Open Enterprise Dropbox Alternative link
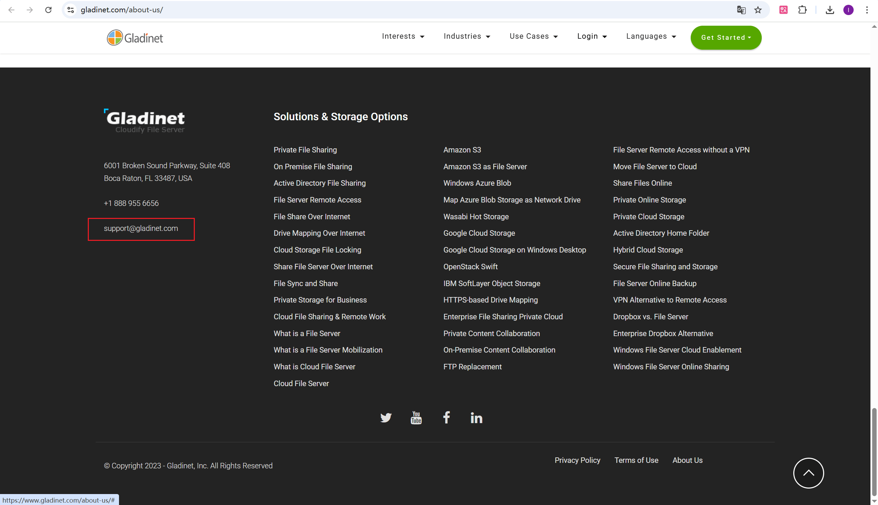878x505 pixels. point(663,333)
